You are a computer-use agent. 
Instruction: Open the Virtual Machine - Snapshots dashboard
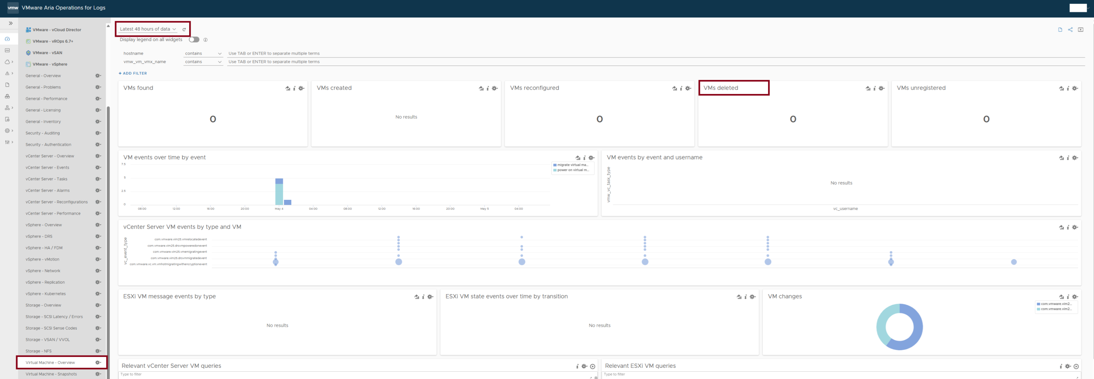coord(51,374)
